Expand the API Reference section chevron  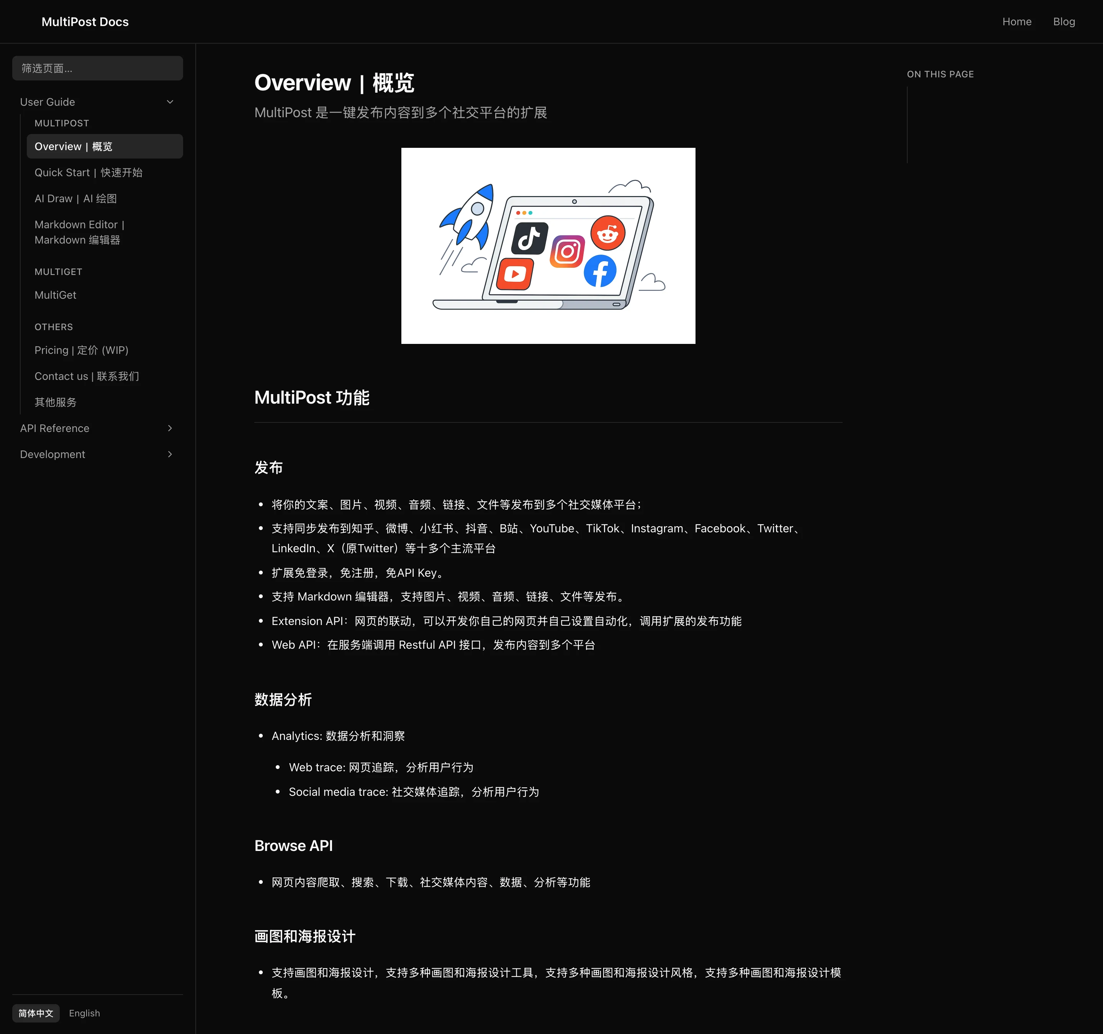tap(170, 428)
